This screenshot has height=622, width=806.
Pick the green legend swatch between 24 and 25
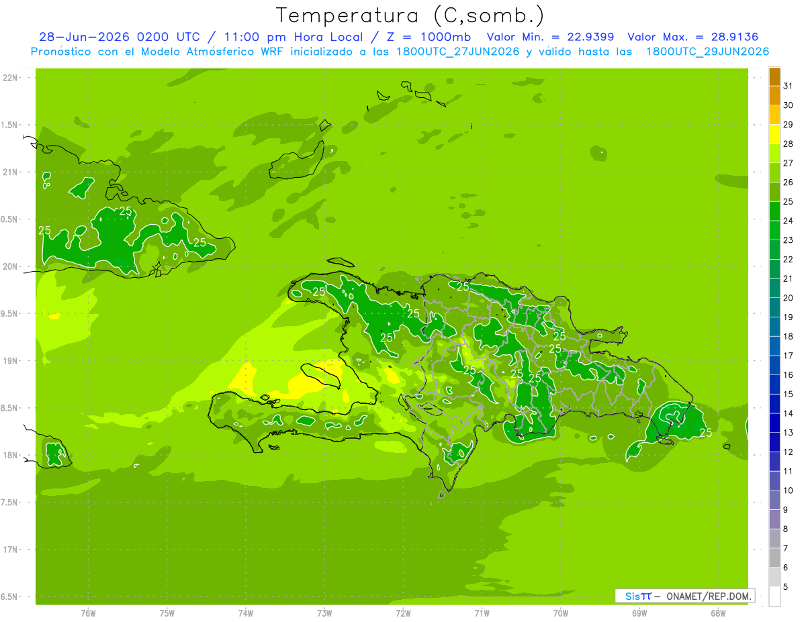point(774,211)
